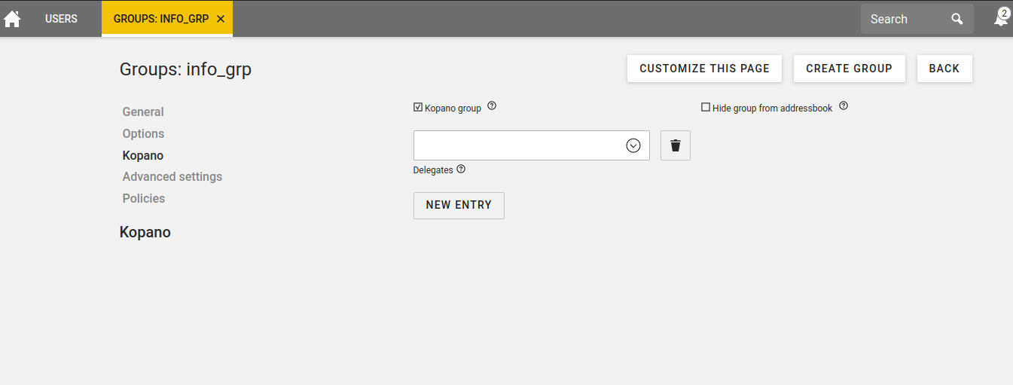This screenshot has height=385, width=1013.
Task: Open the Policies section
Action: [x=144, y=198]
